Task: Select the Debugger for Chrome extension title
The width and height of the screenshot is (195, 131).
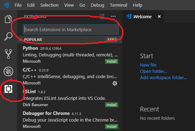Action: [46, 113]
